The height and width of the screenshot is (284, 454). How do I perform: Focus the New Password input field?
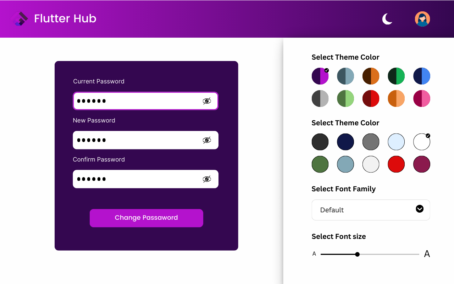(137, 140)
